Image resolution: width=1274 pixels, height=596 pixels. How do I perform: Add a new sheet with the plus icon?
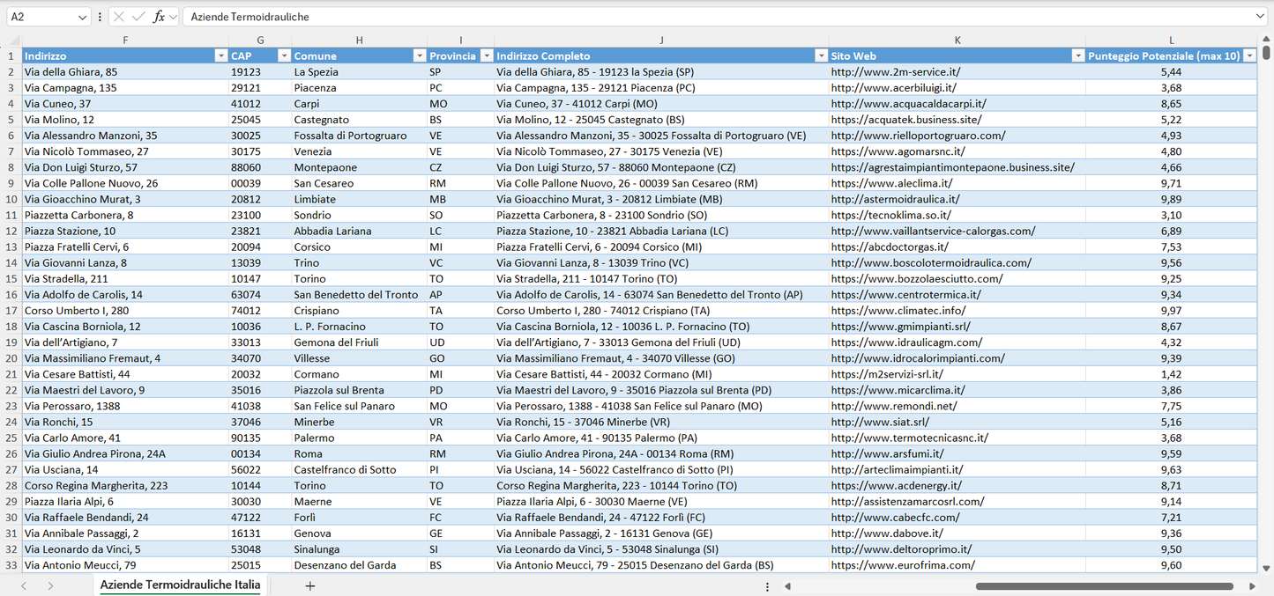[309, 585]
